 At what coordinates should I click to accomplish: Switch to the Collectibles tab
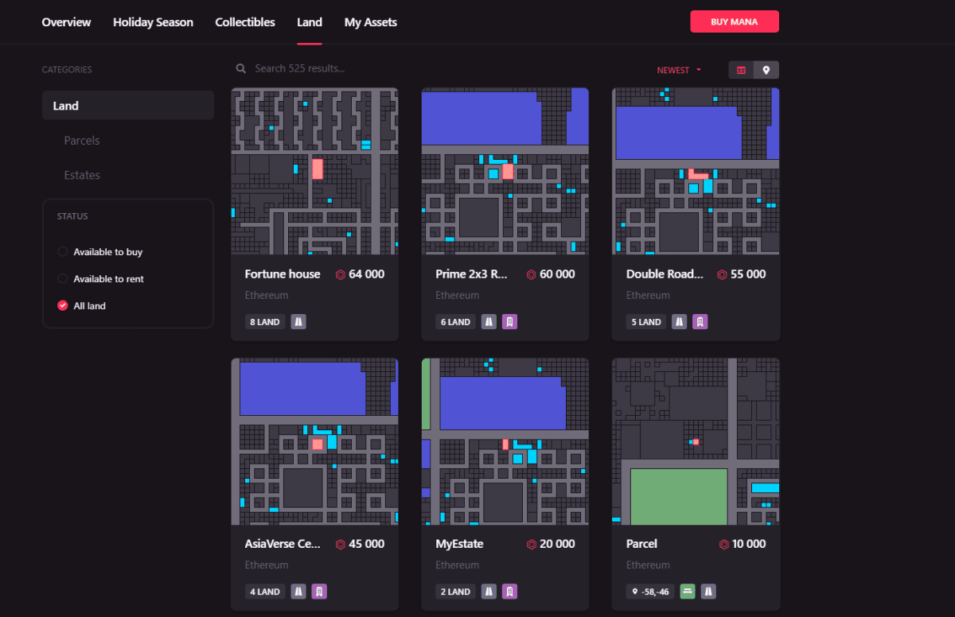tap(244, 21)
